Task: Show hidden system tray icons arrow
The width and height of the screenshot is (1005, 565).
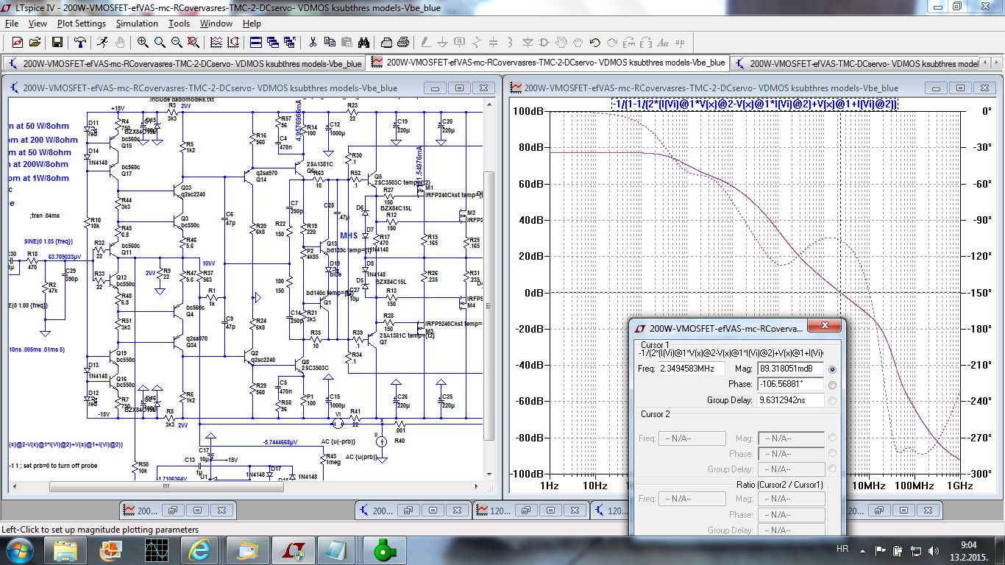Action: 862,550
